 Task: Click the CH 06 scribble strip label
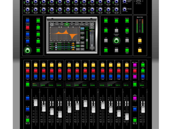(76, 85)
